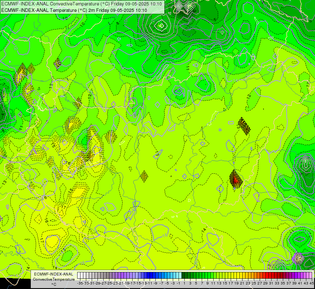The image size is (315, 289).
Task: Pick the white legend swatch above -35
Action: click(x=79, y=276)
